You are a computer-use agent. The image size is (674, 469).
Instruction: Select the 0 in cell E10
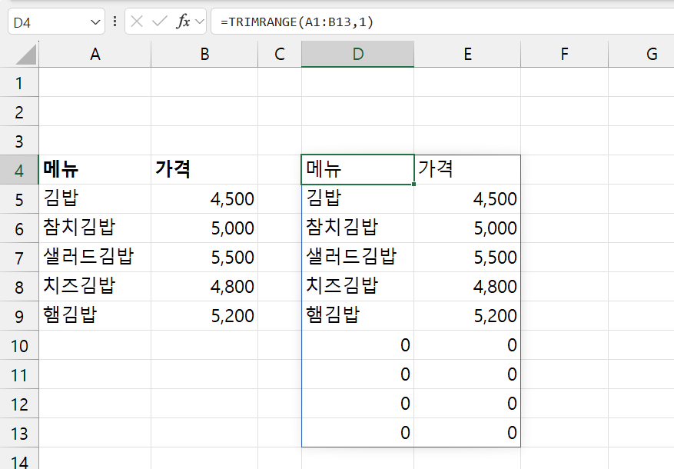[468, 345]
